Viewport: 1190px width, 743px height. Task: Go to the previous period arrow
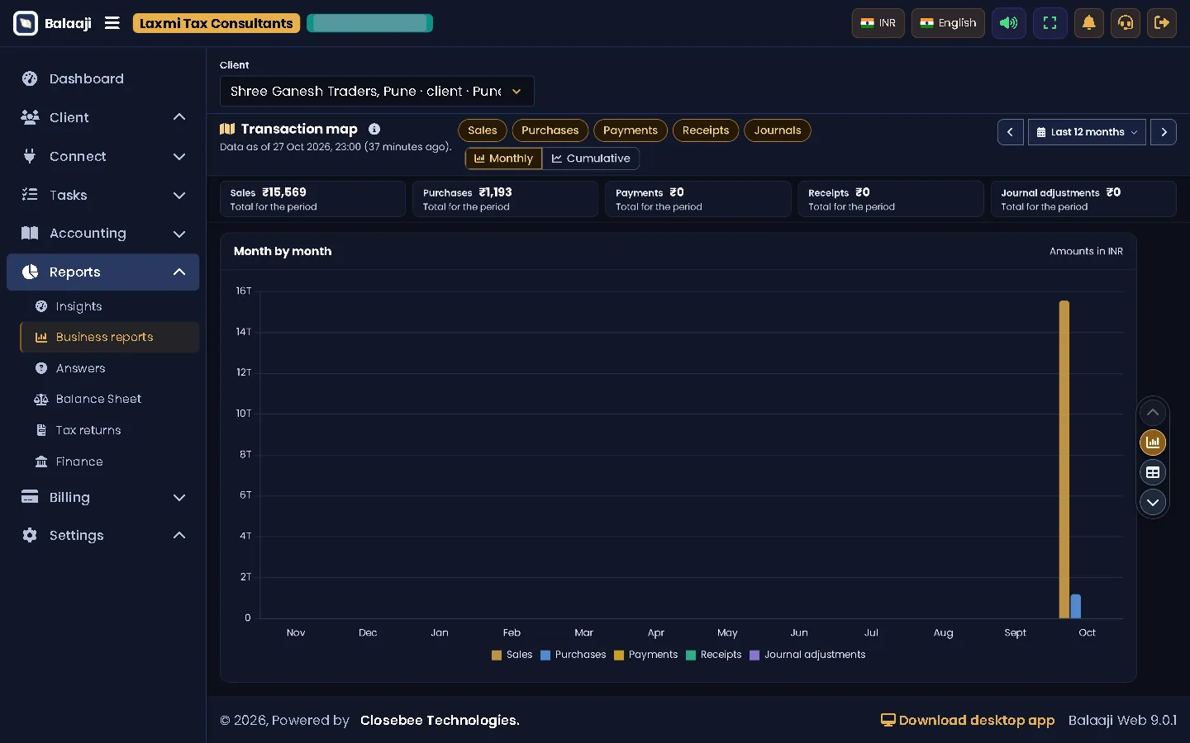tap(1010, 132)
